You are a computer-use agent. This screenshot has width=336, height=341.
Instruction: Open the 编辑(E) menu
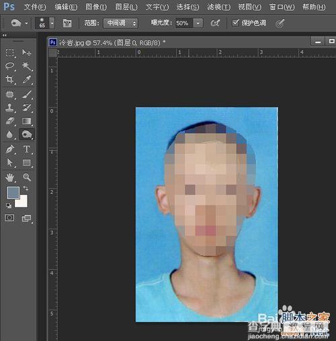[66, 7]
